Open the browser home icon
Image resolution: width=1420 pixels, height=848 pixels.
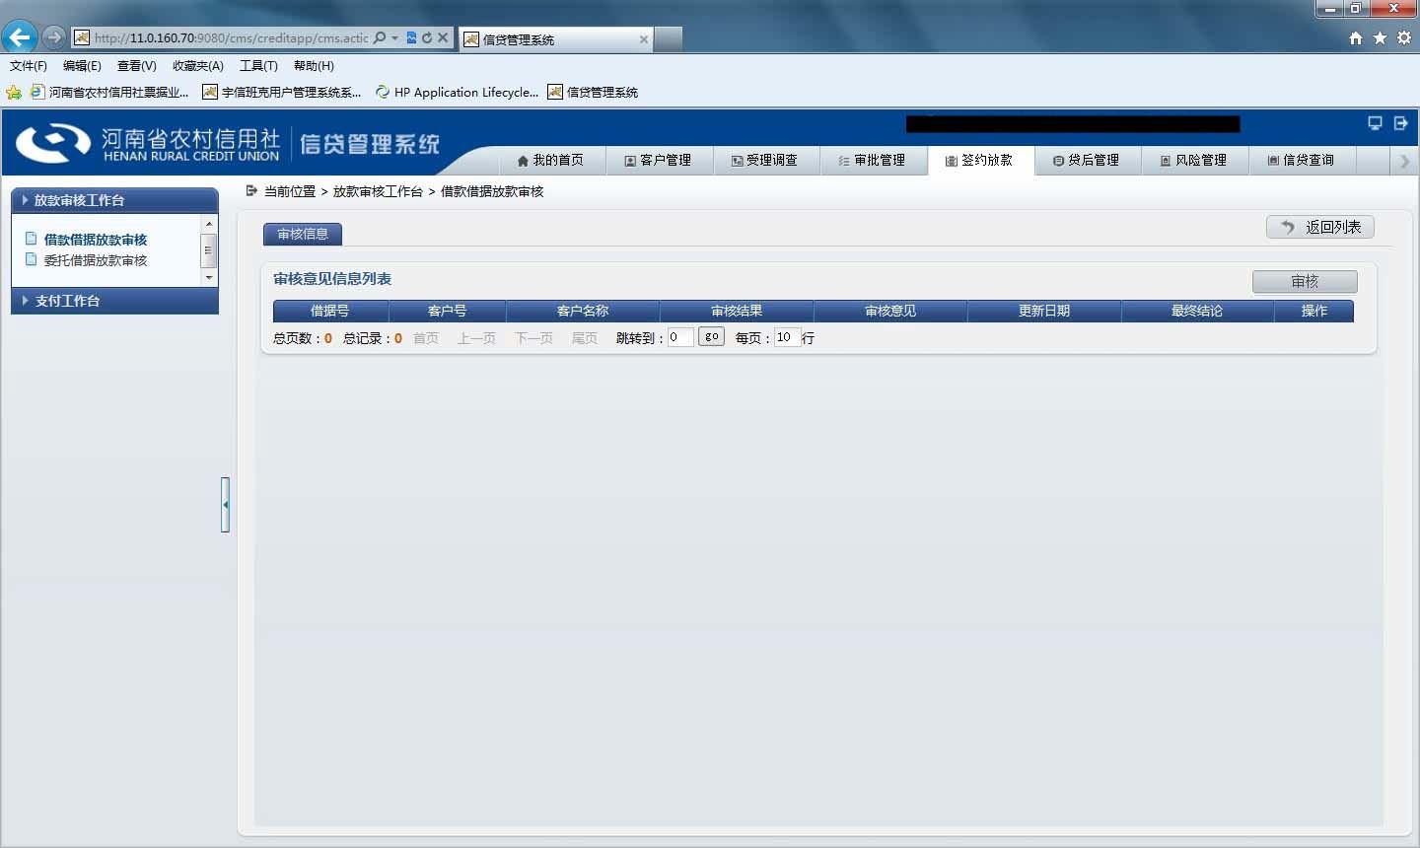coord(1356,37)
